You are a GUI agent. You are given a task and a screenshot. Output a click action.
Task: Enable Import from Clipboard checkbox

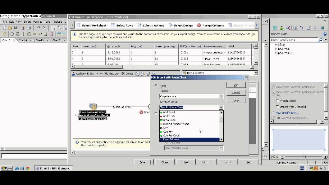277,107
